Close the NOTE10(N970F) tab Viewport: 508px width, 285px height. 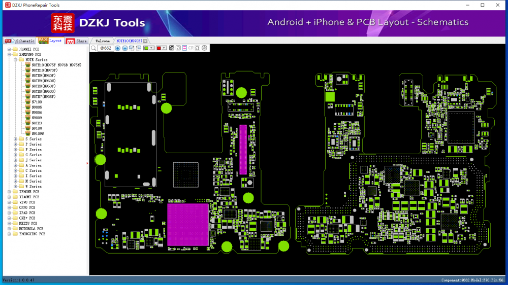click(x=145, y=41)
